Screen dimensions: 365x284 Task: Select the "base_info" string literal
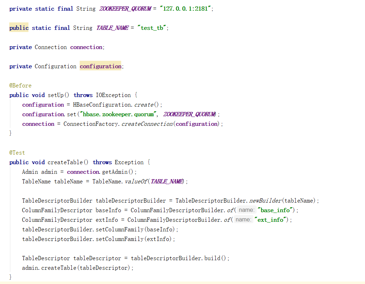pyautogui.click(x=275, y=210)
